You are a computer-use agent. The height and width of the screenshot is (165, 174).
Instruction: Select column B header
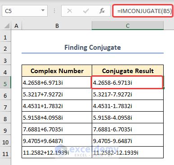point(57,26)
